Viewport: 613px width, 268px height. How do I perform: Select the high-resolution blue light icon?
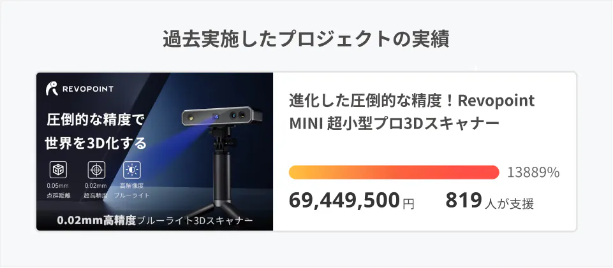[132, 170]
